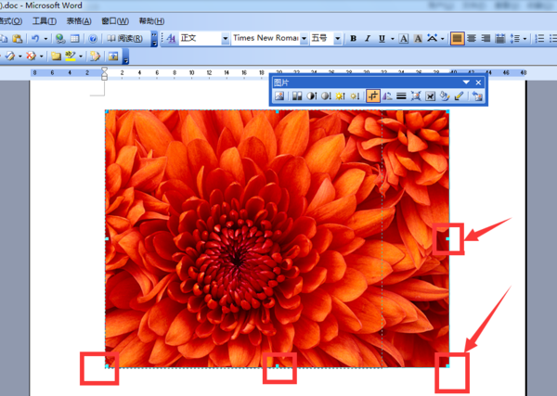Apply numbered list formatting

coord(539,38)
